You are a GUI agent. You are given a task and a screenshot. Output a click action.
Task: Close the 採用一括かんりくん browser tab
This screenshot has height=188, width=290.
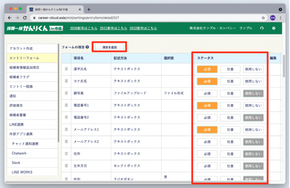[80, 9]
